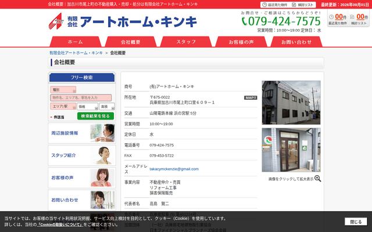372x232 pixels.
Task: Enlarge the office entrance photo
Action: [x=291, y=150]
